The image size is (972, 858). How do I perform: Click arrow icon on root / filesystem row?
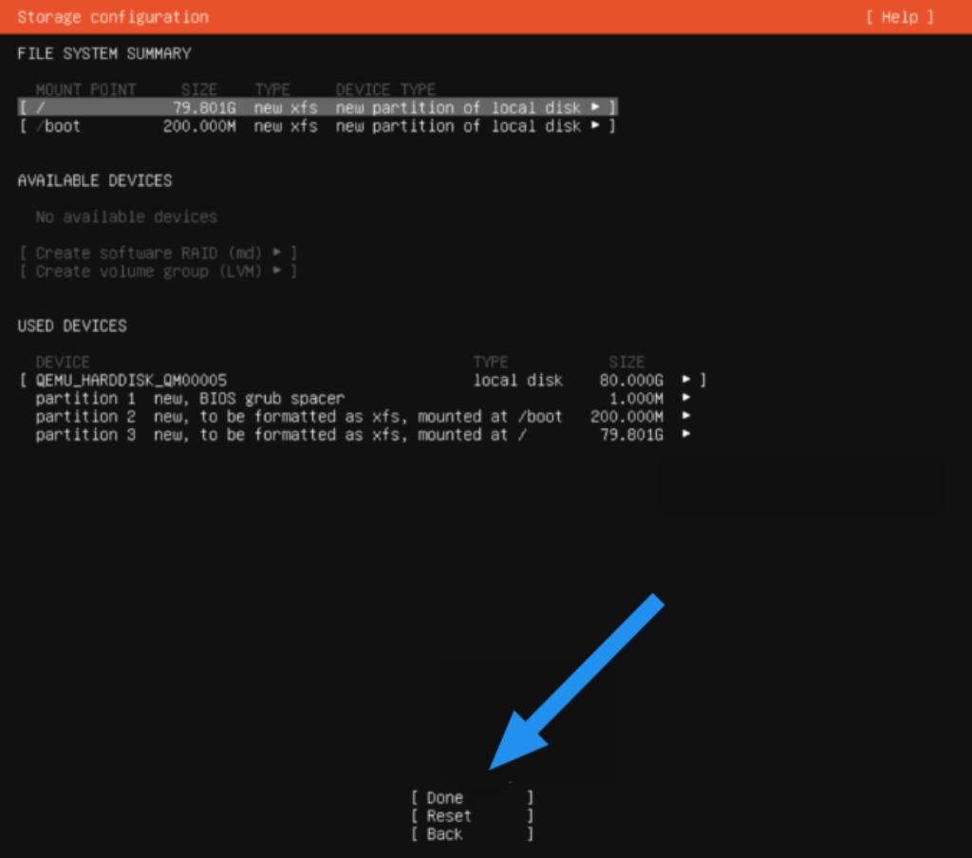[x=595, y=108]
